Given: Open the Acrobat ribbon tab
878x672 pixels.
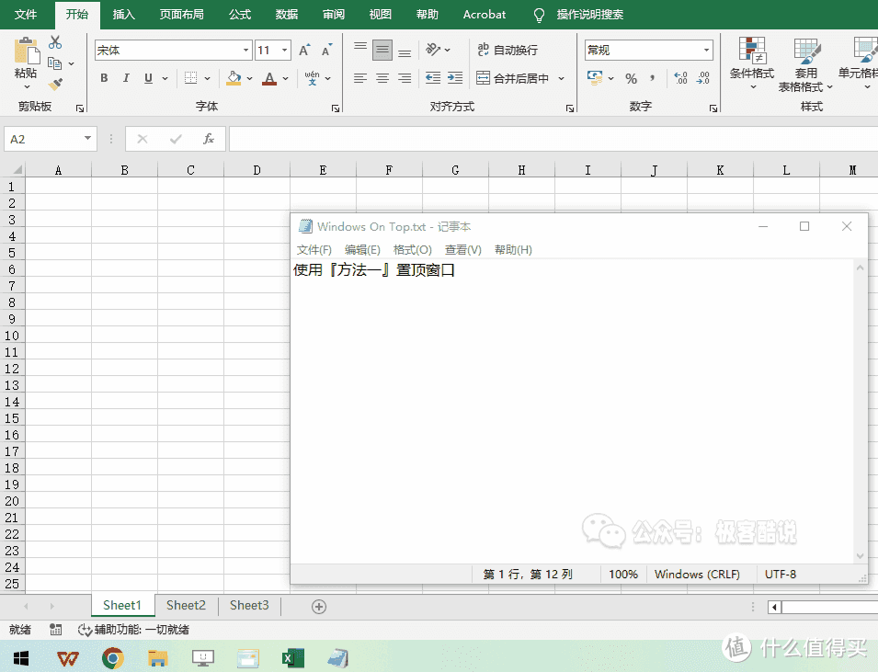Looking at the screenshot, I should [485, 15].
